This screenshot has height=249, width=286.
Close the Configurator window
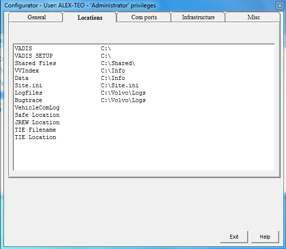coord(280,5)
